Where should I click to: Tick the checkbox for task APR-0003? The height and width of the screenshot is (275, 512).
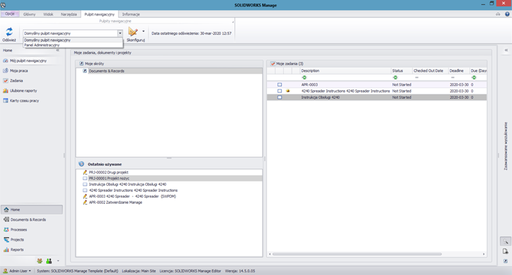[280, 85]
